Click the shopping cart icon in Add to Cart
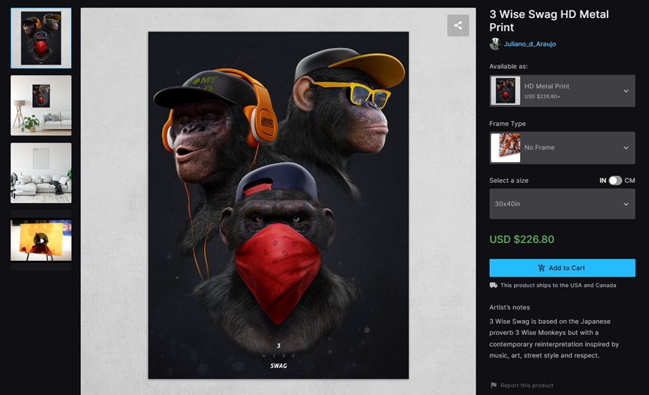Screen dimensions: 649x395 click(x=542, y=268)
